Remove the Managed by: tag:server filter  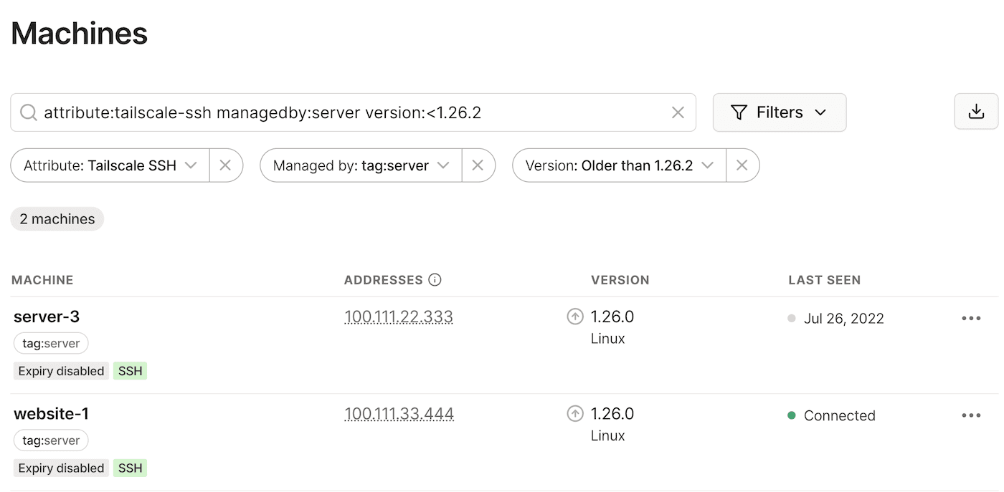coord(478,165)
